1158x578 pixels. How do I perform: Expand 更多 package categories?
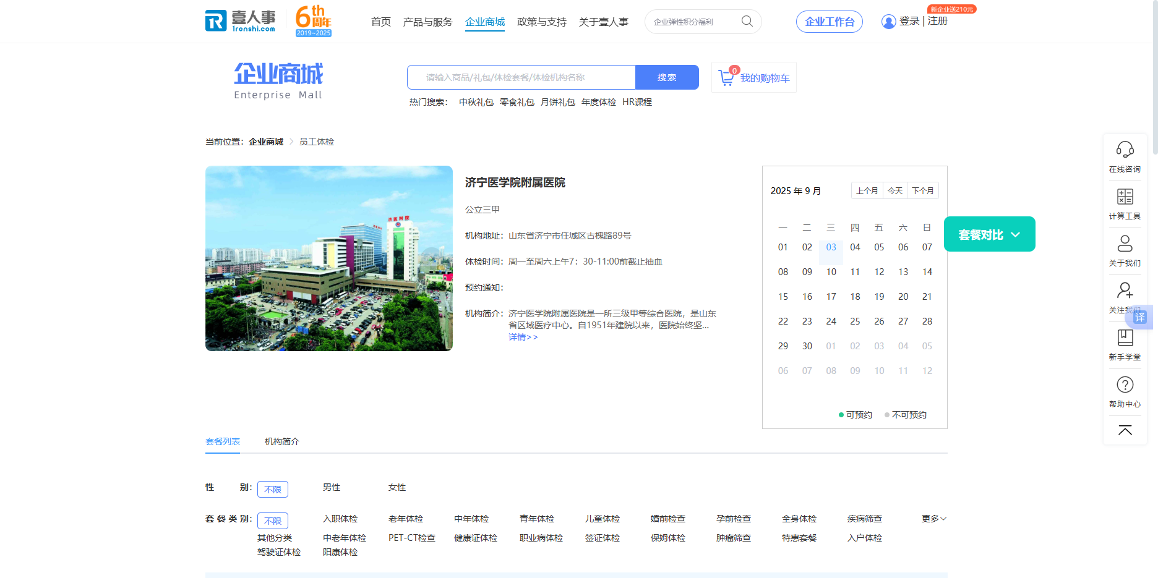(934, 519)
